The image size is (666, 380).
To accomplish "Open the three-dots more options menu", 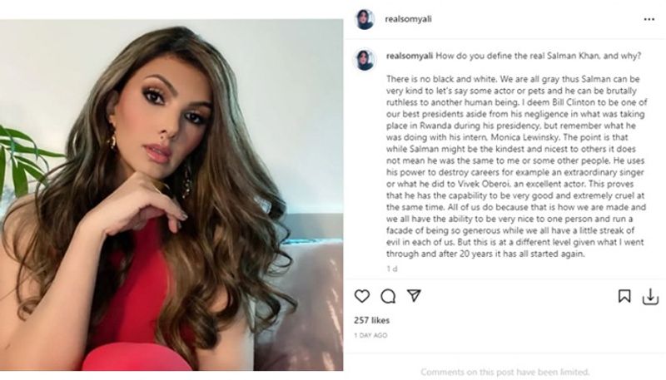I will [649, 19].
